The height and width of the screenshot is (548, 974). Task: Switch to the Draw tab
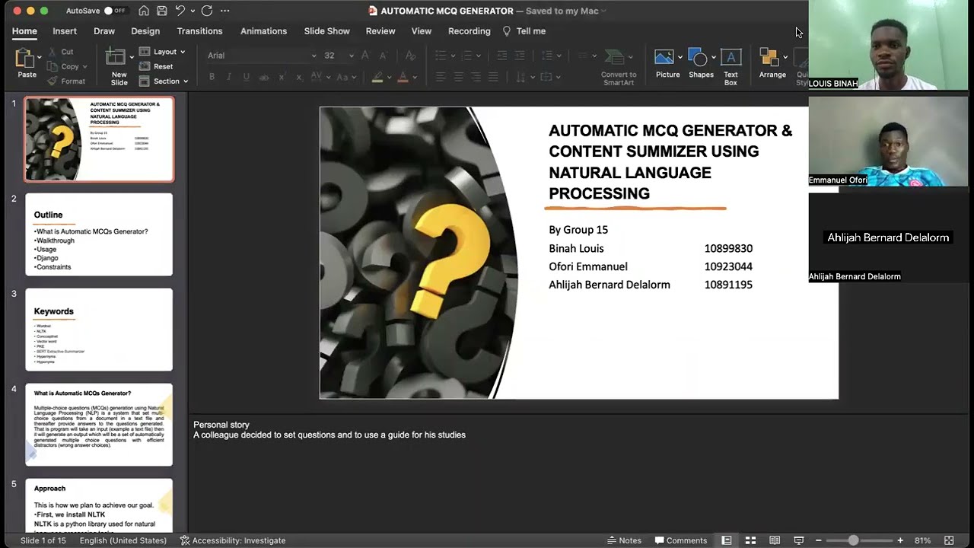[104, 31]
